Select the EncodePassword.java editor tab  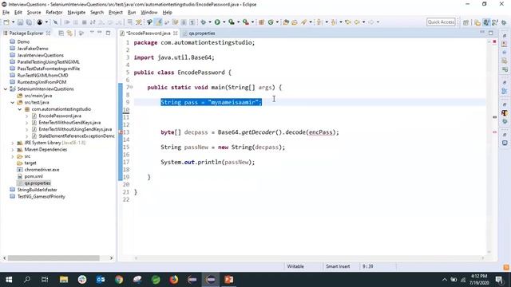point(148,33)
